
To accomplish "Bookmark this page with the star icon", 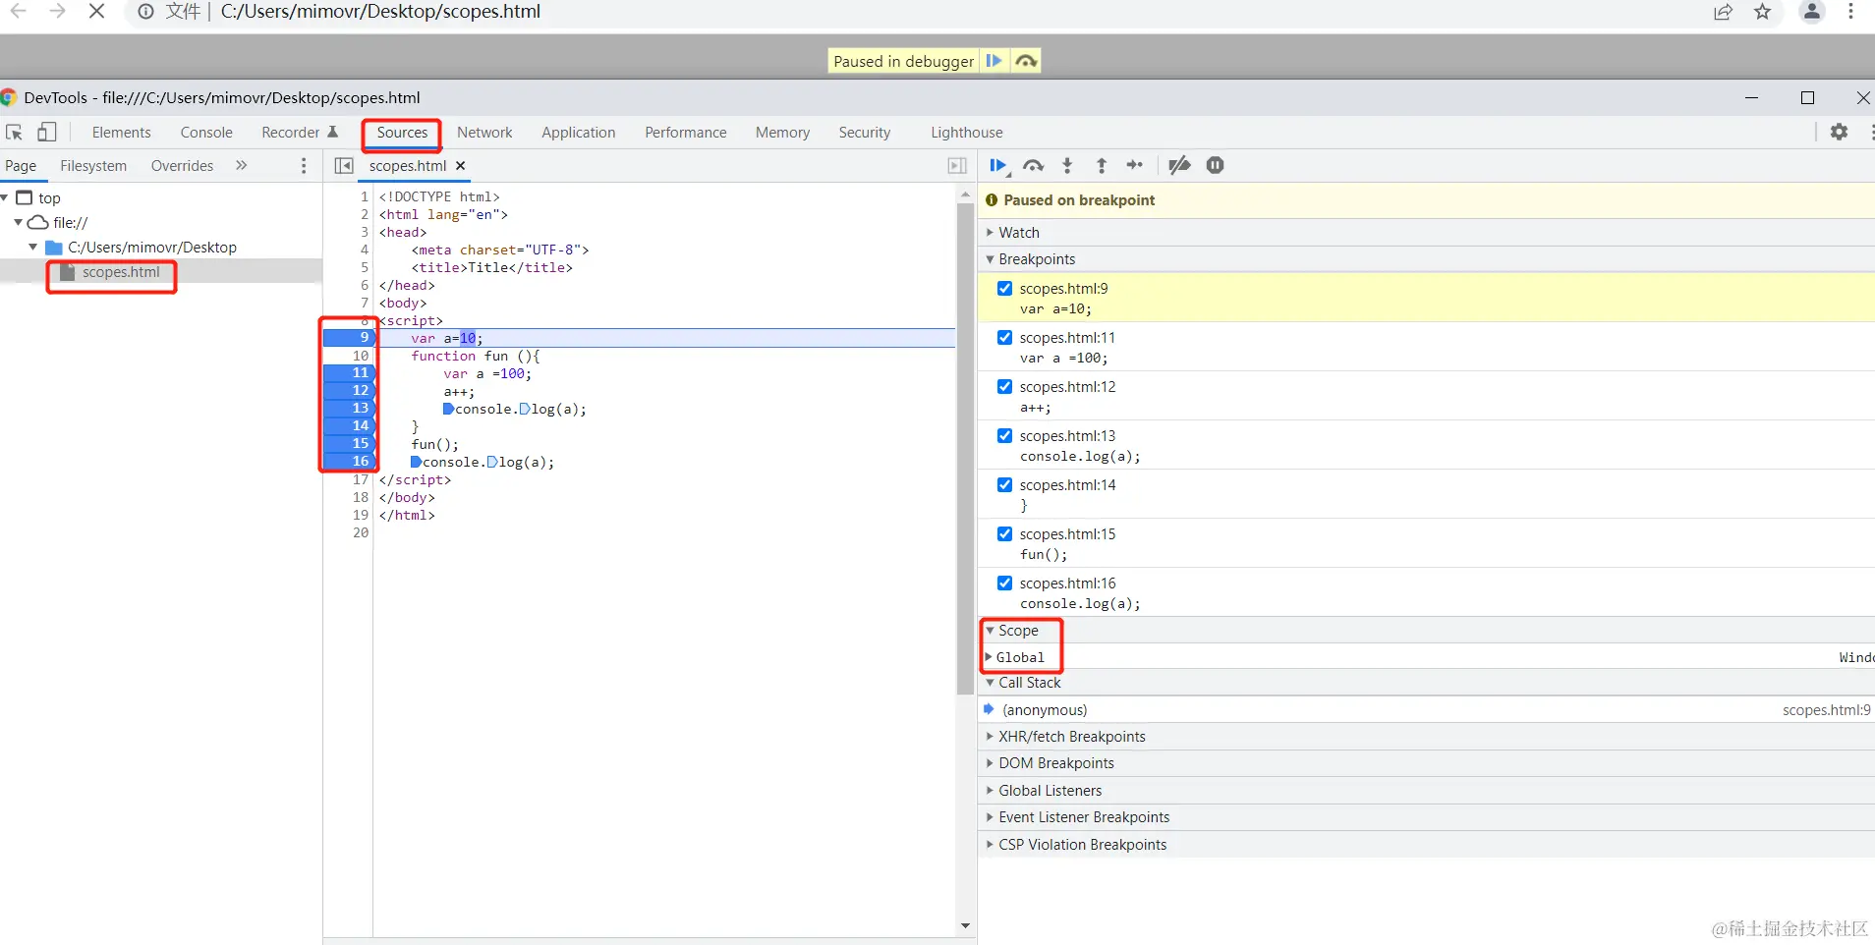I will click(1763, 12).
